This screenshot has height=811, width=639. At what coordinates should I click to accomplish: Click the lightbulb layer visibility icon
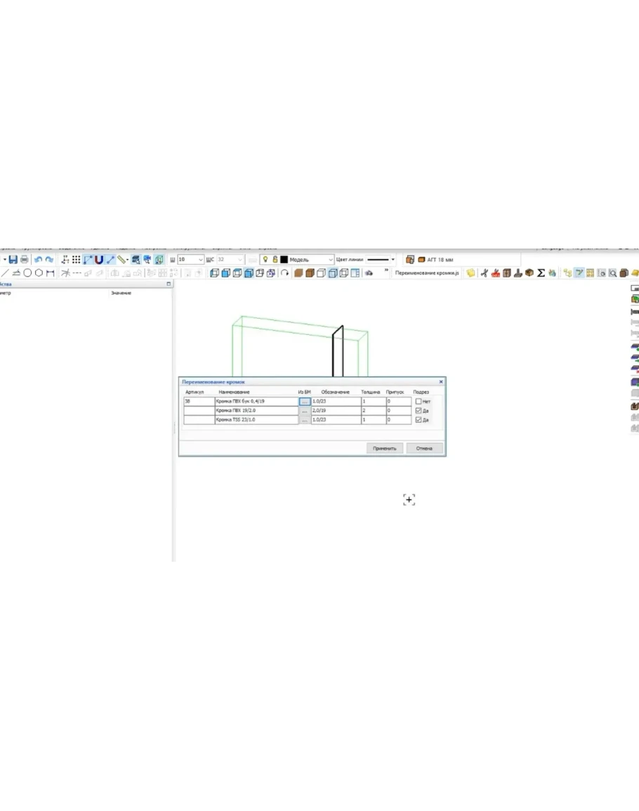click(265, 260)
